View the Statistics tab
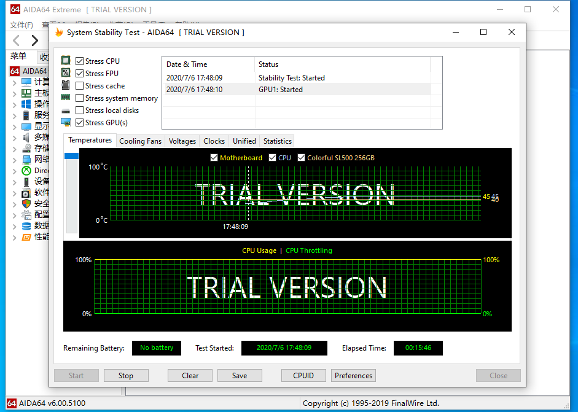Image resolution: width=578 pixels, height=412 pixels. (x=278, y=141)
